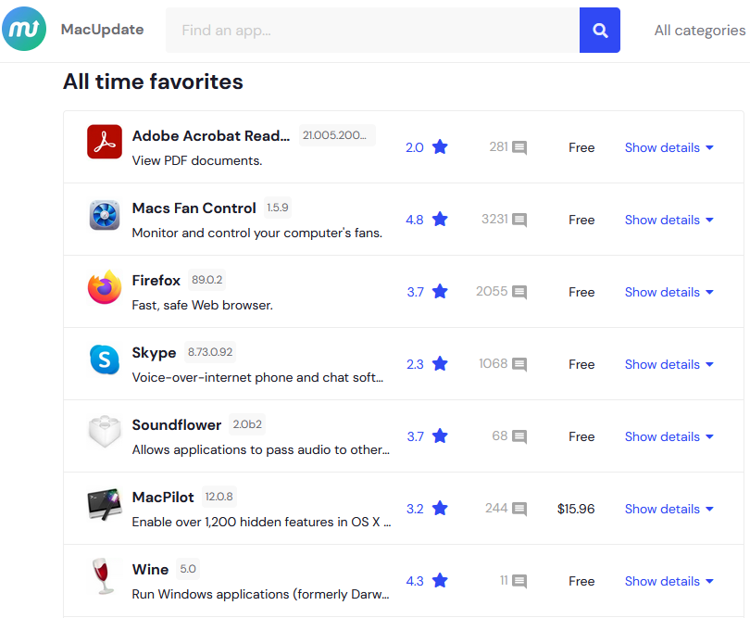Viewport: 750px width, 618px height.
Task: Click the star rating icon for Adobe Acrobat
Action: 440,147
